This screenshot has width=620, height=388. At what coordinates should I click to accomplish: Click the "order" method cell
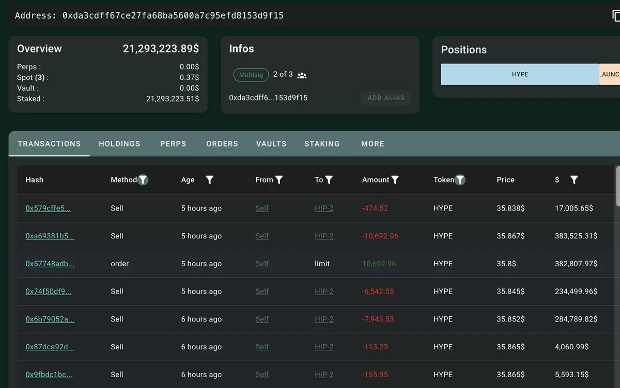click(120, 264)
